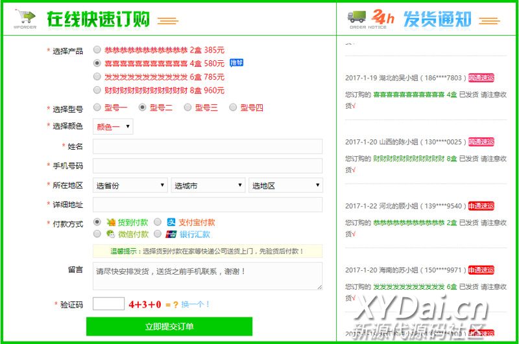Click the shopping cart order logo
This screenshot has height=344, width=519.
(25, 19)
